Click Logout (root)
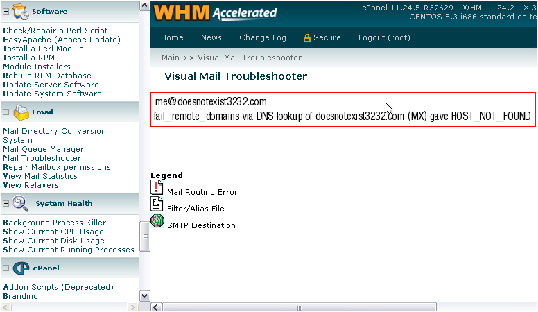The image size is (538, 312). click(x=384, y=37)
